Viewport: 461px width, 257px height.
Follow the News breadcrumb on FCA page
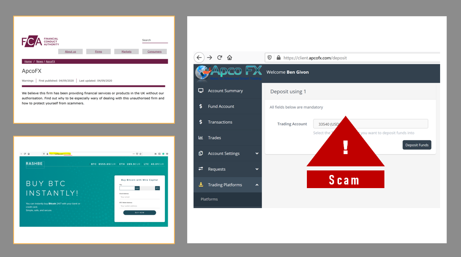pos(40,62)
